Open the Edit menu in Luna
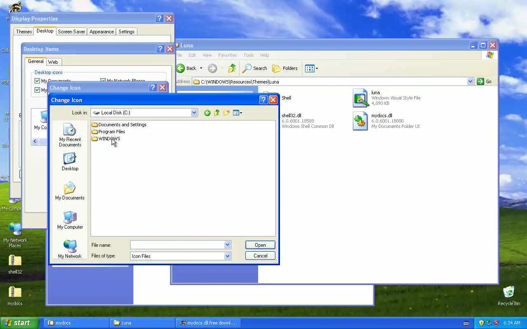 coord(192,55)
